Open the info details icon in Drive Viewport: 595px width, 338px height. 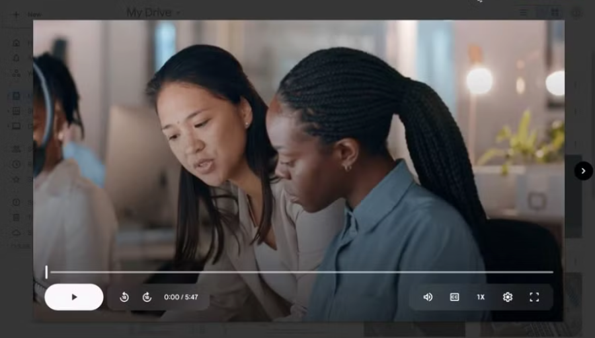coord(576,13)
